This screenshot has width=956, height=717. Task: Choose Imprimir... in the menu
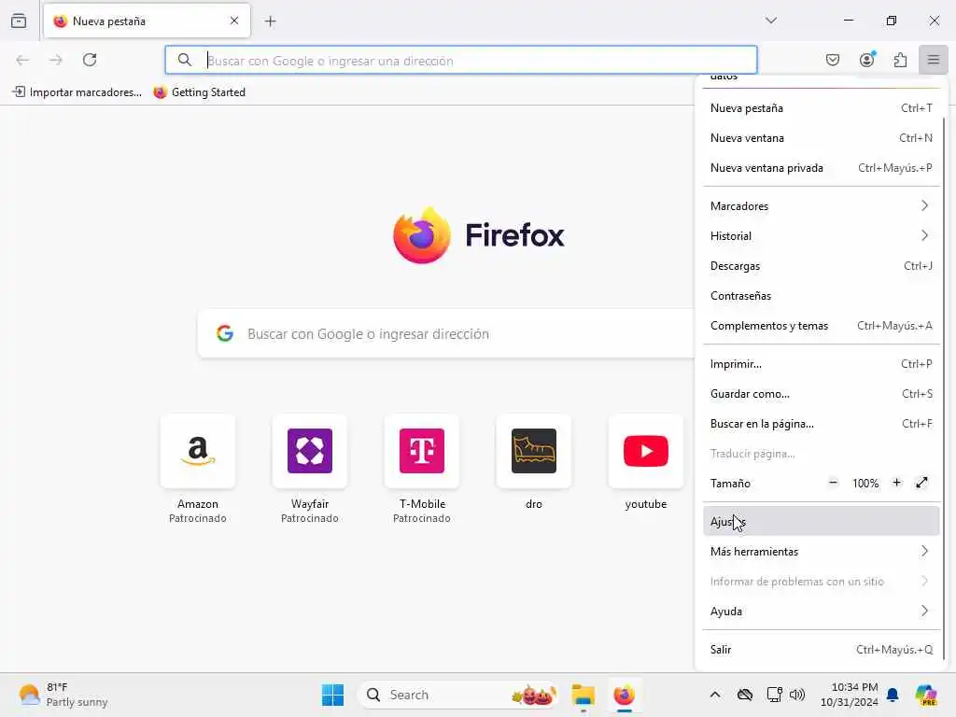coord(821,364)
